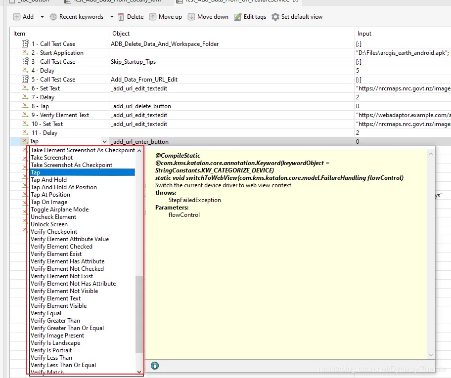This screenshot has height=378, width=451.
Task: Click Skip_Startup_Tips object cell
Action: [231, 61]
